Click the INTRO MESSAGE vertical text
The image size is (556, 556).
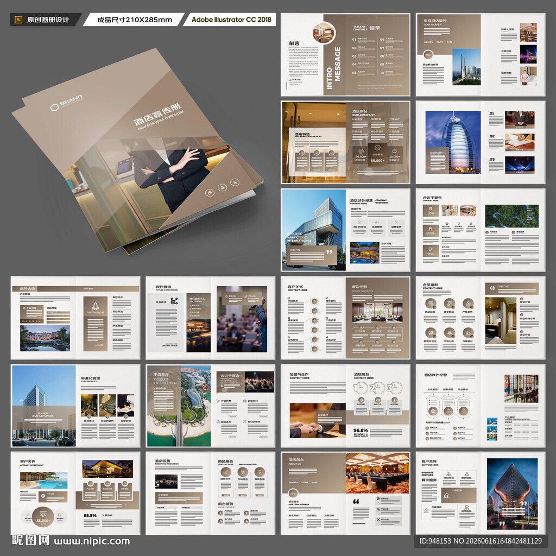[333, 68]
